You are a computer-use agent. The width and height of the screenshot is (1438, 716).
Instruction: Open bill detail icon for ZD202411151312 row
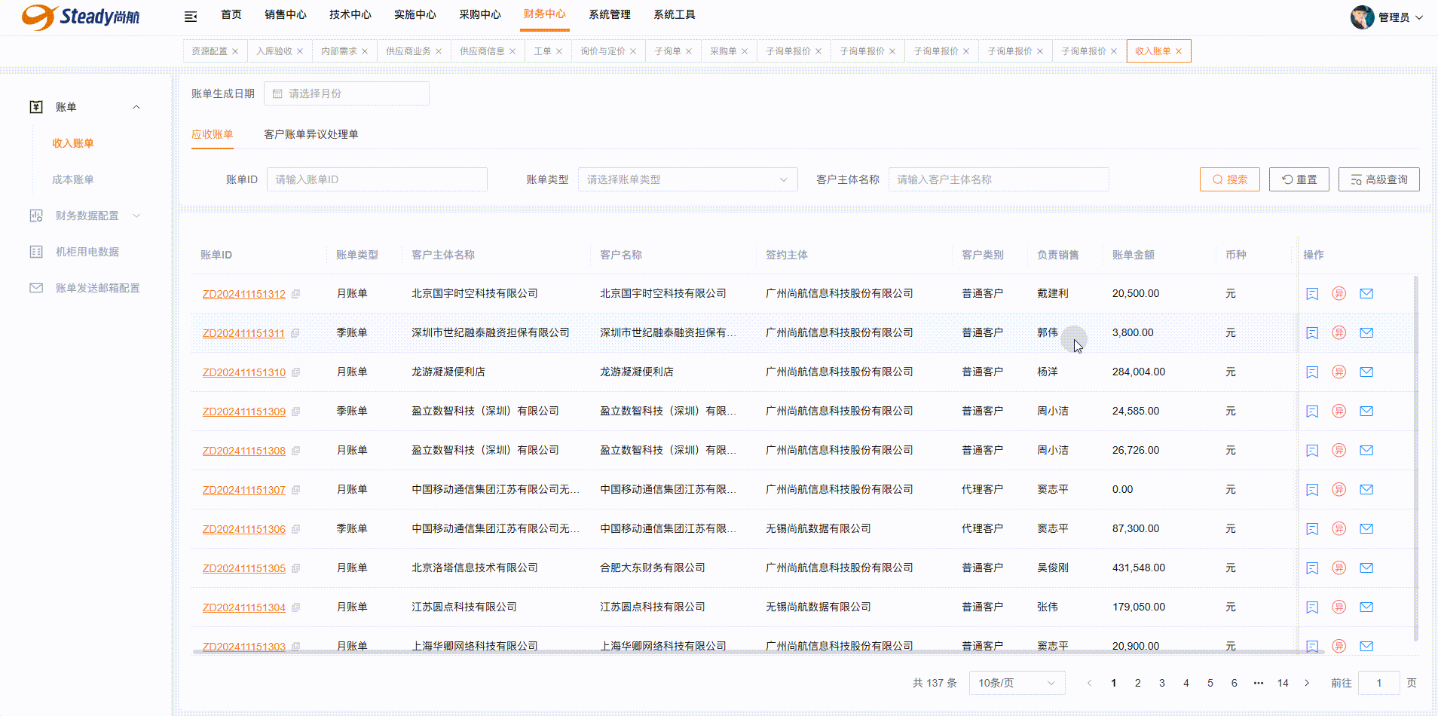[1312, 294]
